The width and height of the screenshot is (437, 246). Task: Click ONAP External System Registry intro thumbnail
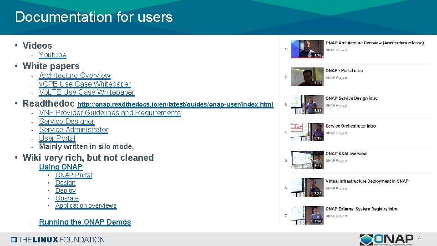(x=307, y=215)
